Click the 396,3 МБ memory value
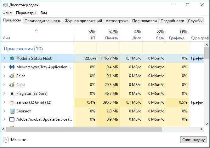This screenshot has height=148, width=210. [111, 102]
